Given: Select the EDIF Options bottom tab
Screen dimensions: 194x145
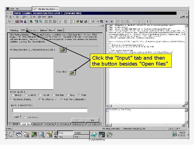Looking at the screenshot, I should [x=93, y=124].
